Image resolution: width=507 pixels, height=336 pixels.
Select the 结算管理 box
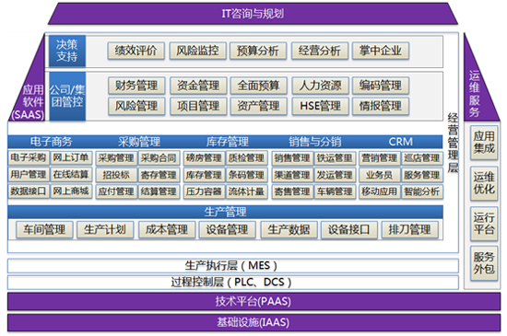[x=159, y=191]
